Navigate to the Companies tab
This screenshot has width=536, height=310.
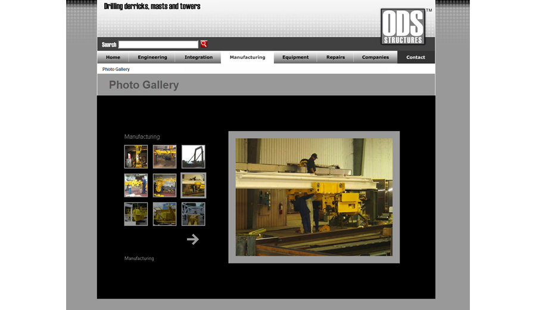click(375, 57)
